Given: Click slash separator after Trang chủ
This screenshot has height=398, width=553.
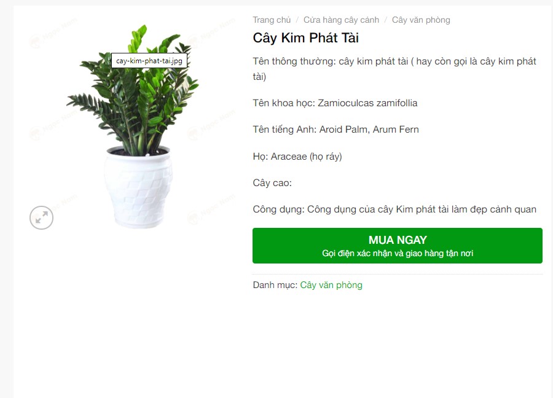Looking at the screenshot, I should click(x=297, y=20).
